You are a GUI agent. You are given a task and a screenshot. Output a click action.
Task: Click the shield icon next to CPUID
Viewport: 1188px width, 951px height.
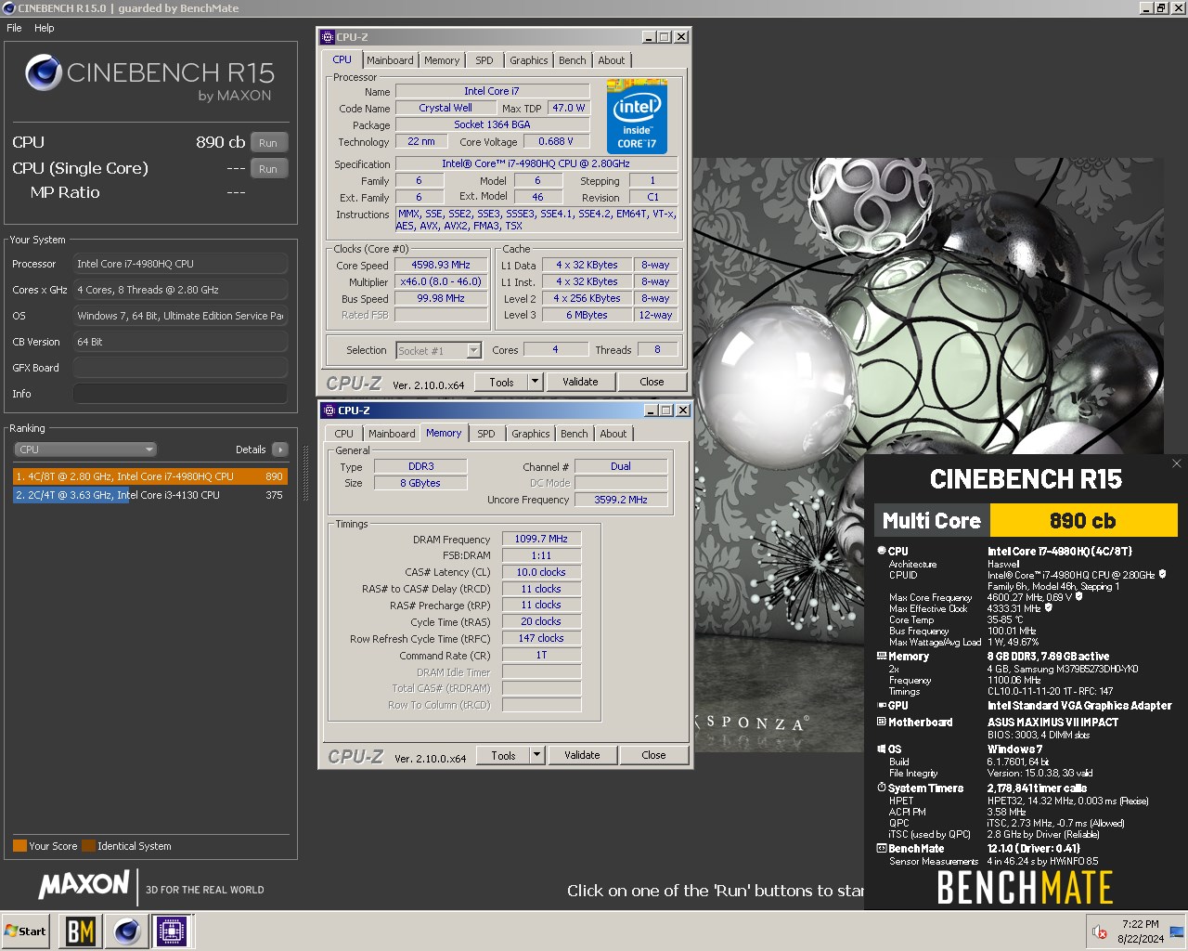(x=1162, y=575)
